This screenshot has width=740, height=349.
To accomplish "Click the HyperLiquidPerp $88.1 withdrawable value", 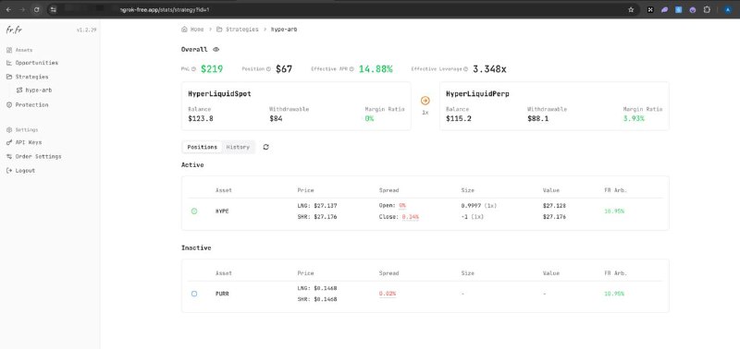I will [x=538, y=119].
